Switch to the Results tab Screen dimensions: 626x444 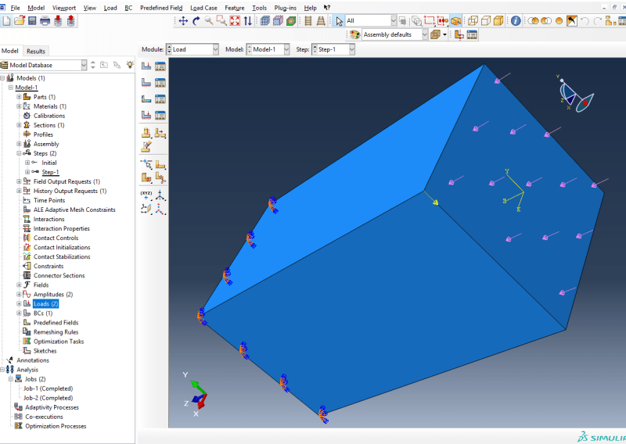[x=36, y=51]
